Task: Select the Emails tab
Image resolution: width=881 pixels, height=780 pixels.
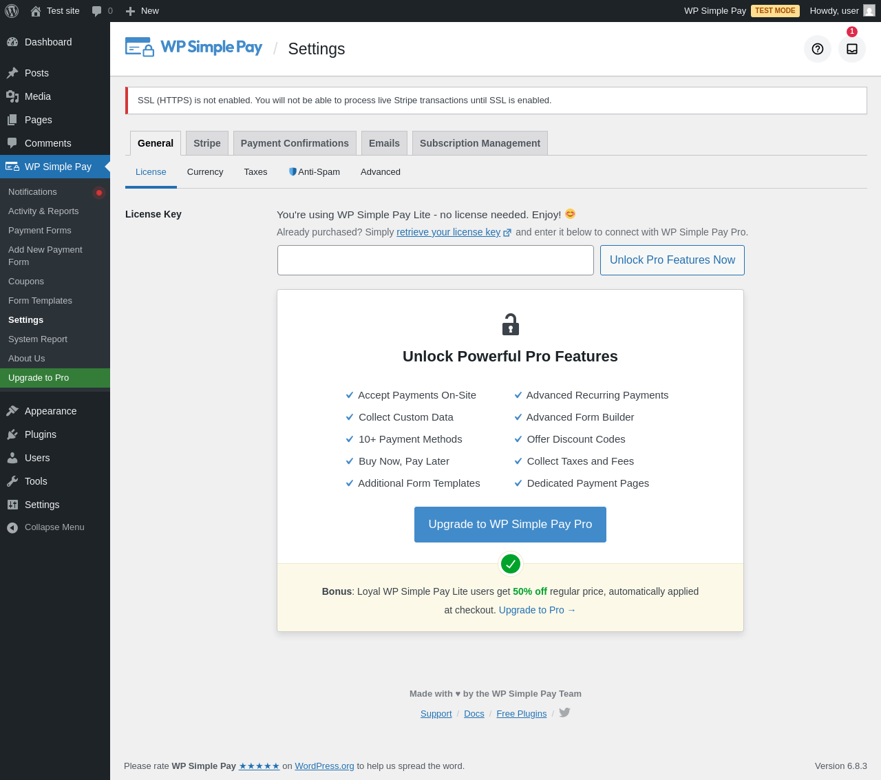Action: 384,143
